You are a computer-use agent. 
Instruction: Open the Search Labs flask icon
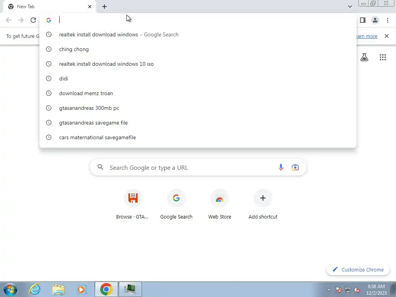(364, 57)
